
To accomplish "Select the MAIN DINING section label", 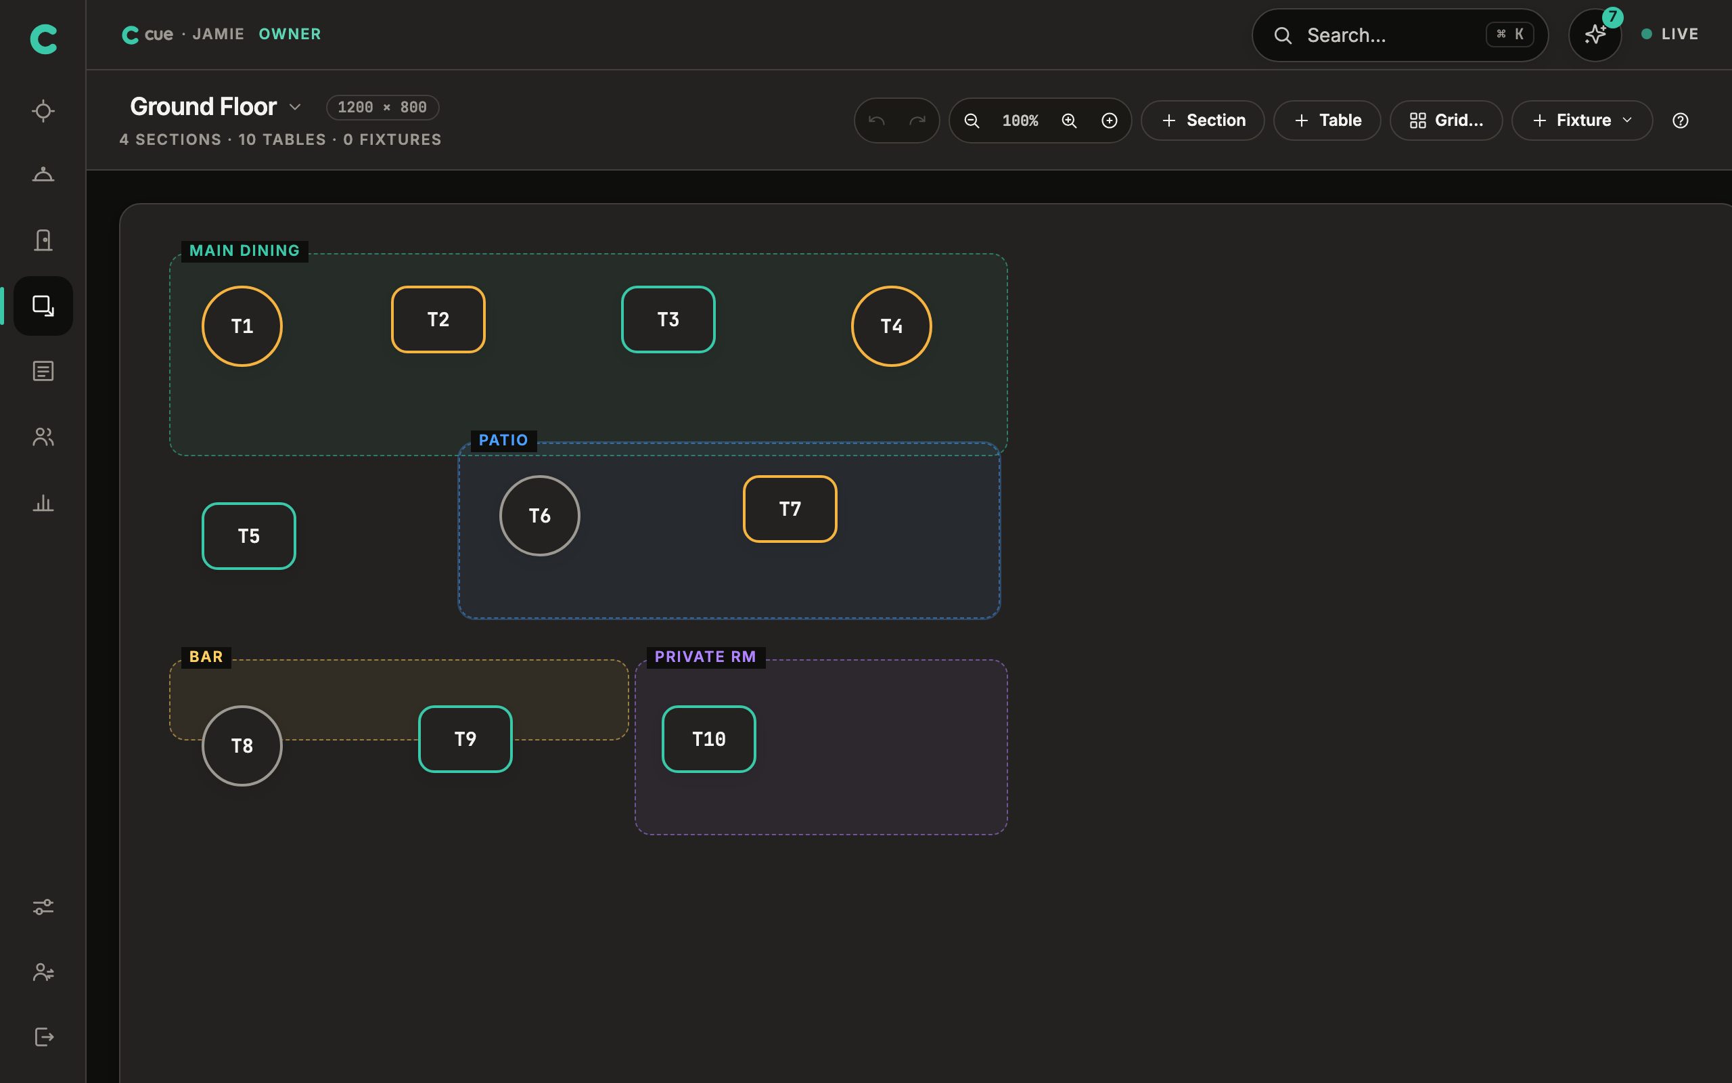I will pos(245,250).
